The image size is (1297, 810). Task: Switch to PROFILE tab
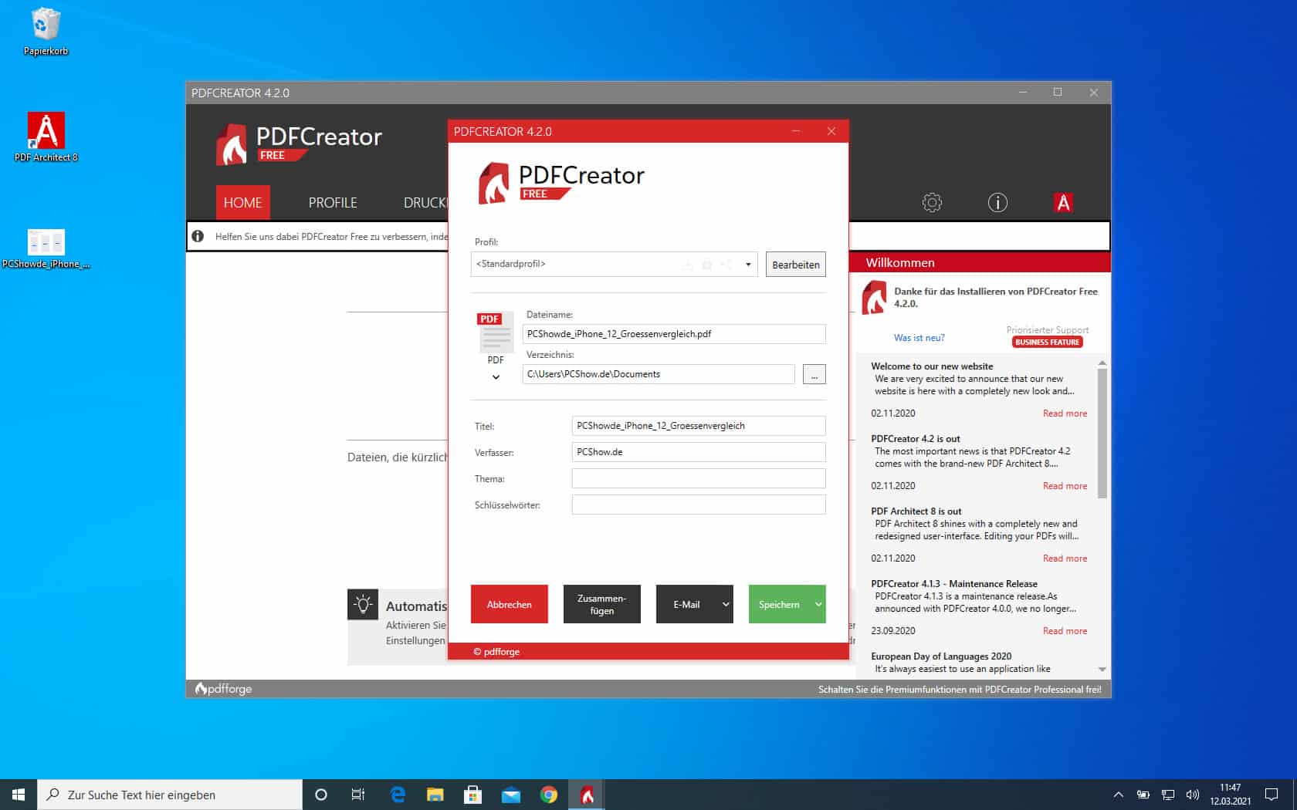(333, 203)
